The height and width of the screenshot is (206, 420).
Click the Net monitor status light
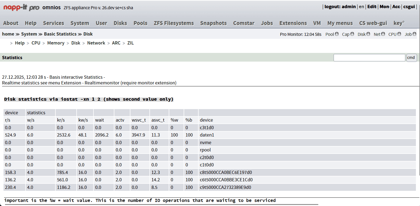[x=383, y=34]
